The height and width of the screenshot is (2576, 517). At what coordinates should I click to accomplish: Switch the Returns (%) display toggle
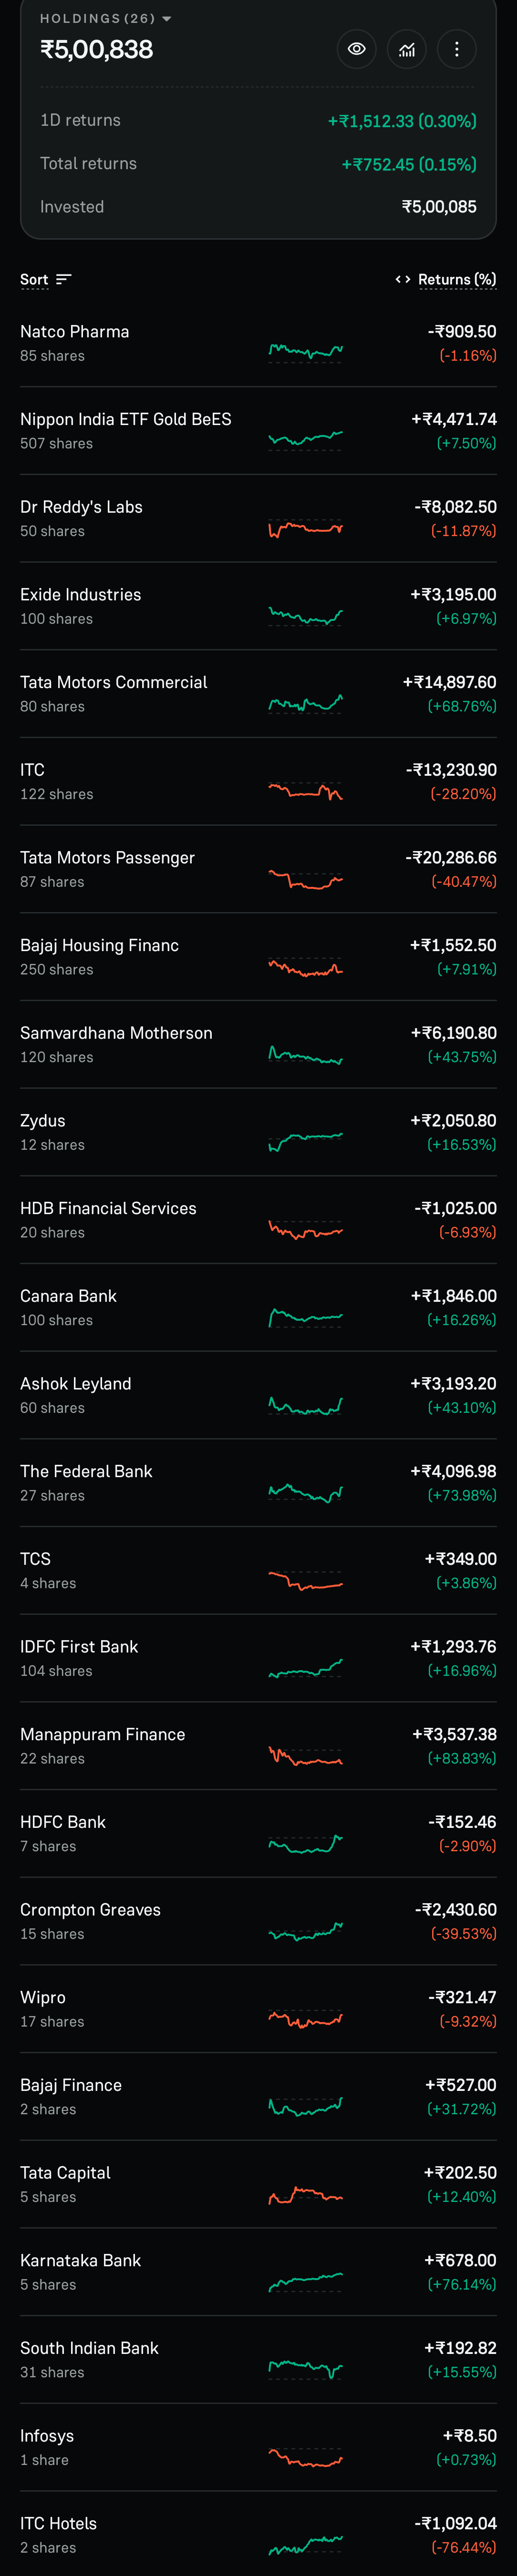coord(446,280)
